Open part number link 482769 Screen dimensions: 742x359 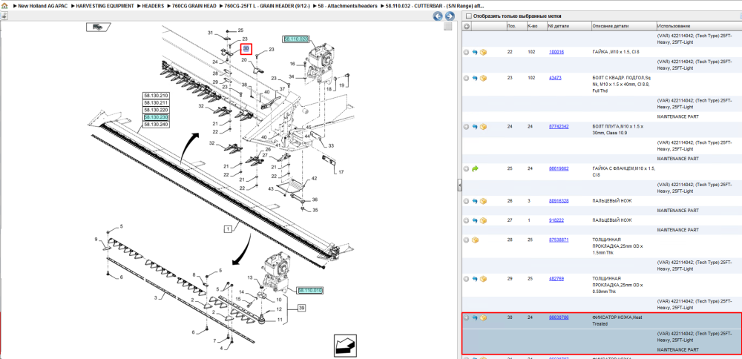[556, 279]
